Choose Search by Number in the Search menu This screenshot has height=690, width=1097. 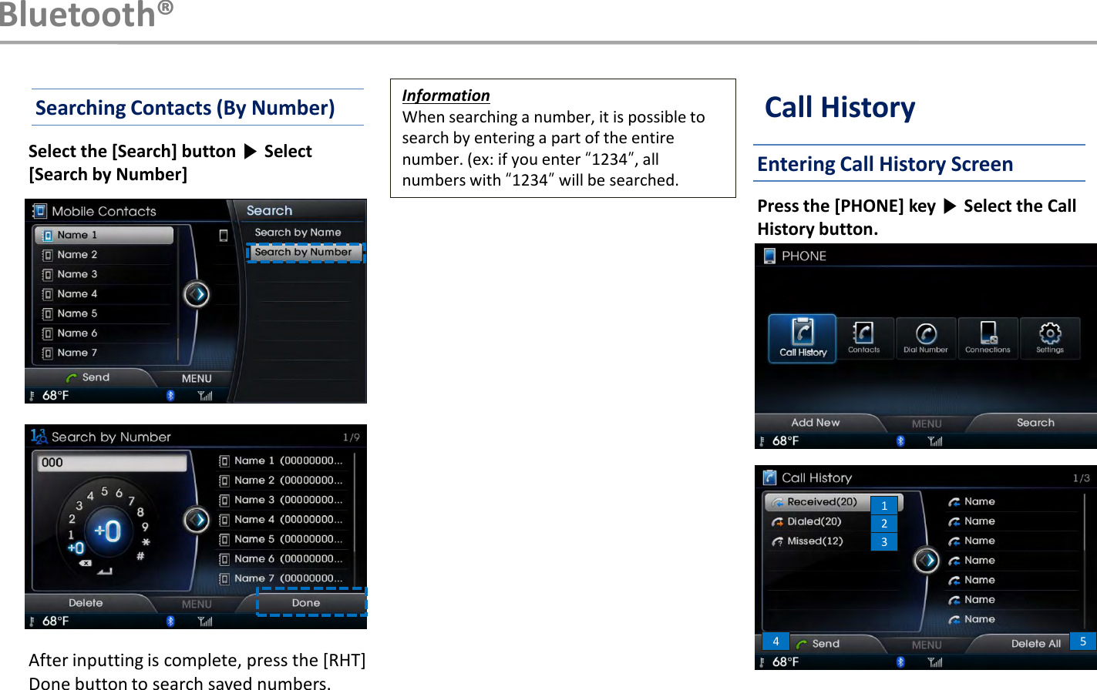tap(305, 252)
